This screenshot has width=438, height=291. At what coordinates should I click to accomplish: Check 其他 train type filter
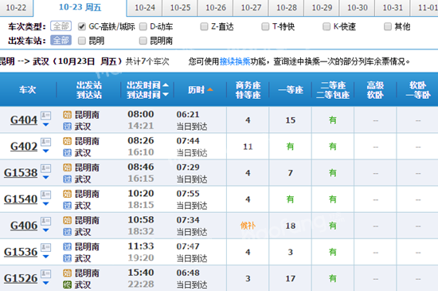click(388, 26)
